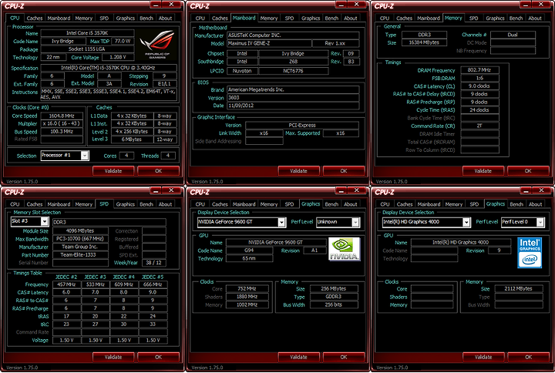
Task: Click the Module Size 4096 MBytes field
Action: (x=80, y=230)
